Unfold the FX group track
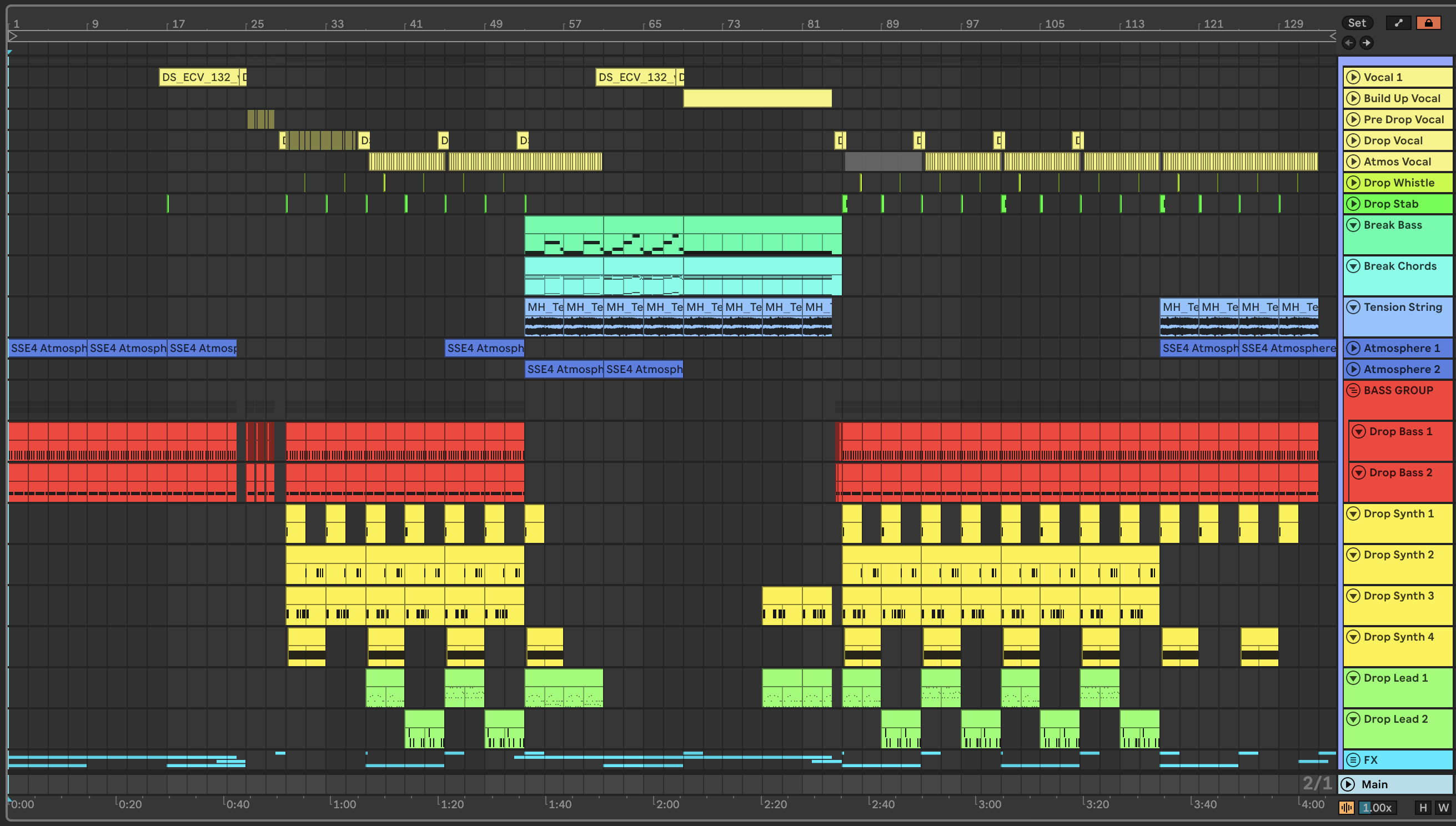 [1353, 759]
